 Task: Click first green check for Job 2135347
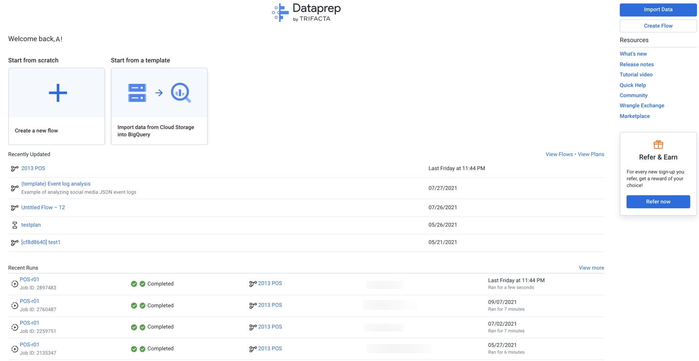[x=134, y=349]
